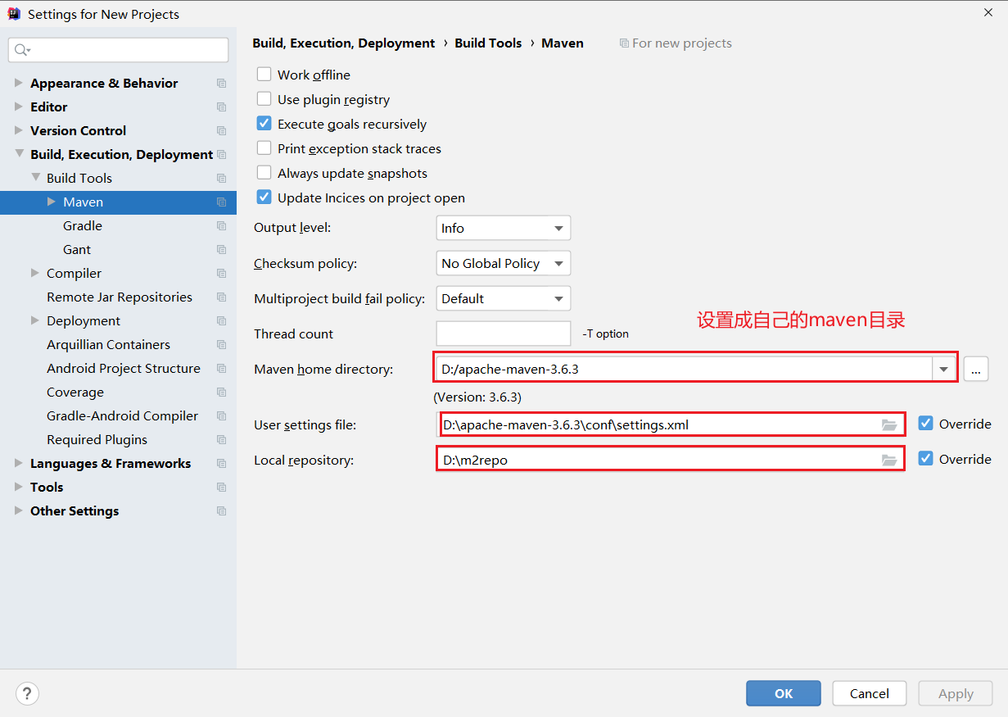Check Always update snapshots
The width and height of the screenshot is (1008, 717).
coord(264,172)
